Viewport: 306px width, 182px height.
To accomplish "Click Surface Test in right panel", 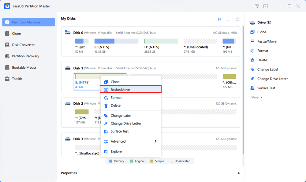I will tap(266, 88).
